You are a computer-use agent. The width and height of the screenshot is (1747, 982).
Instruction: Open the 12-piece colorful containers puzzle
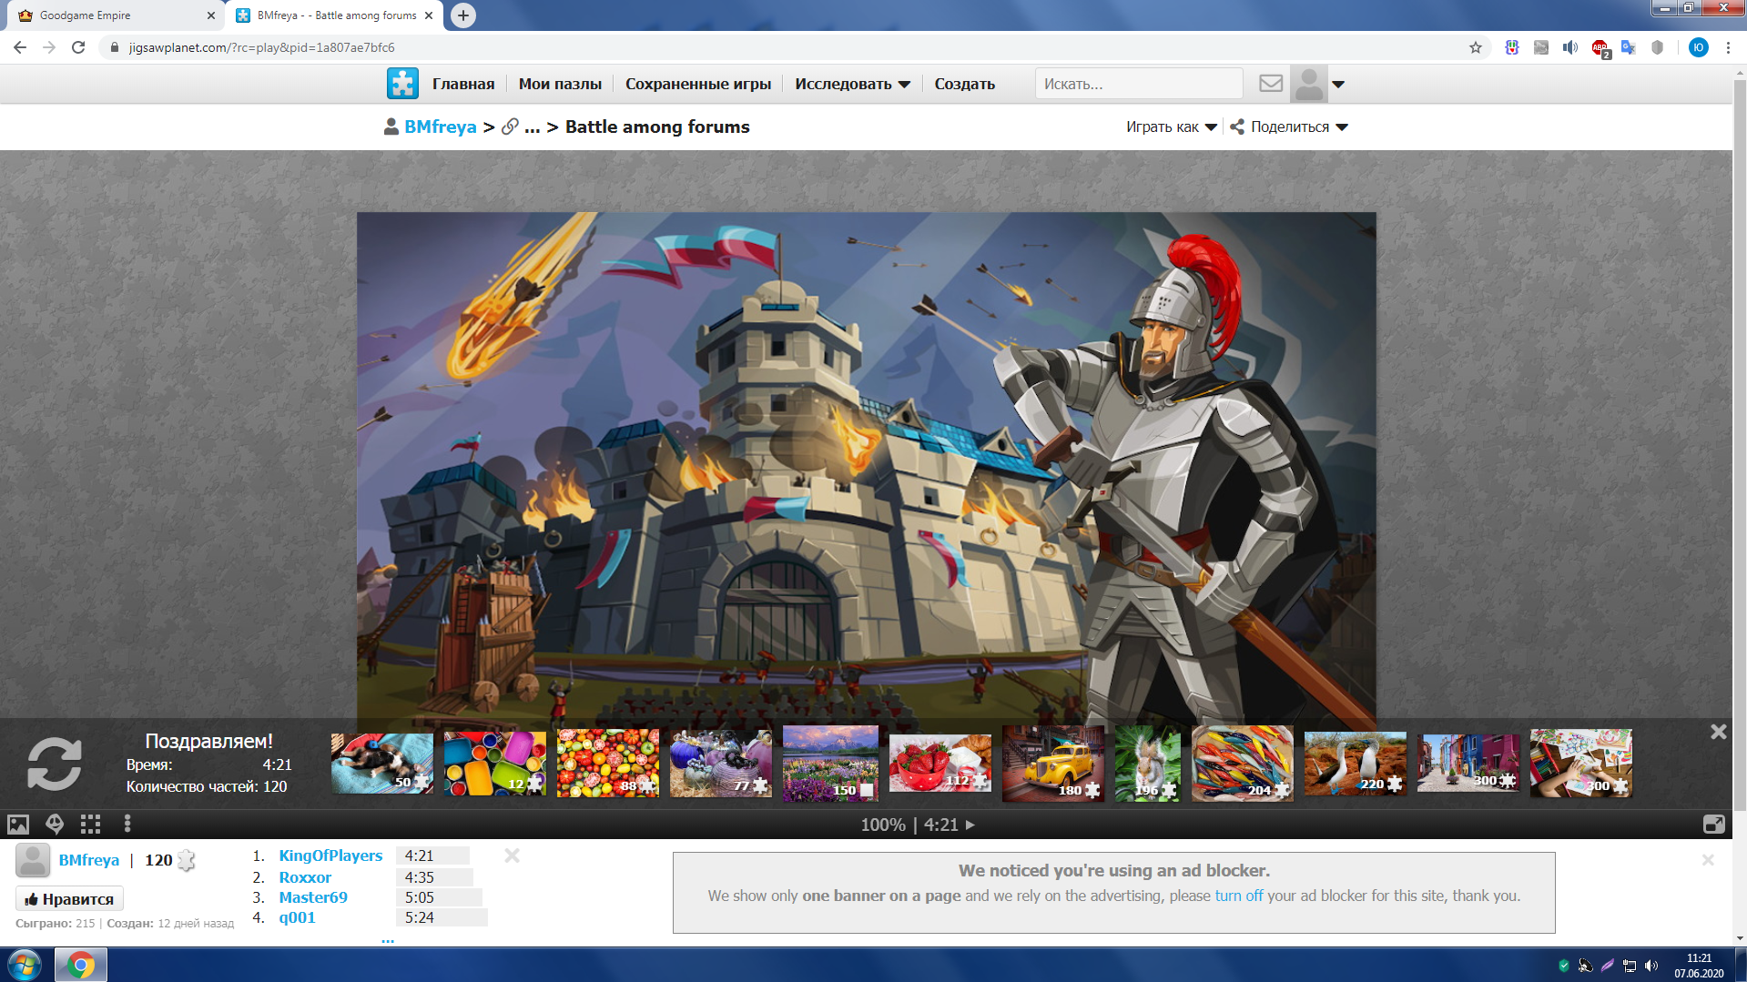coord(495,764)
